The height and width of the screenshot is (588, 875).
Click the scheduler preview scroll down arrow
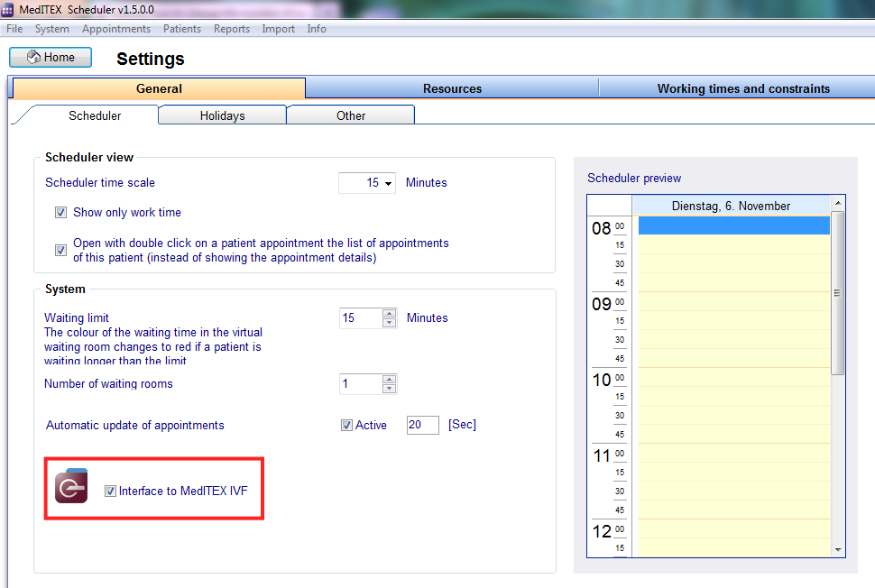coord(838,550)
